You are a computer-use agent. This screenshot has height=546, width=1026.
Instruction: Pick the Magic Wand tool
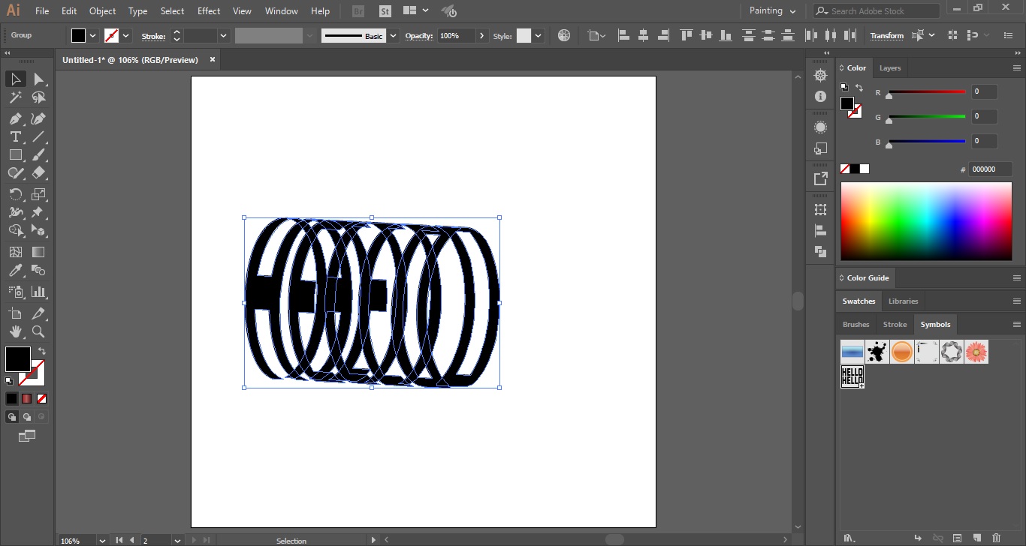tap(15, 97)
